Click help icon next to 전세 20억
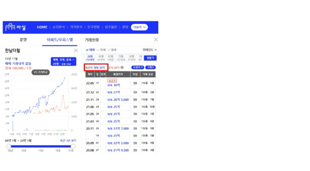 (x=122, y=67)
